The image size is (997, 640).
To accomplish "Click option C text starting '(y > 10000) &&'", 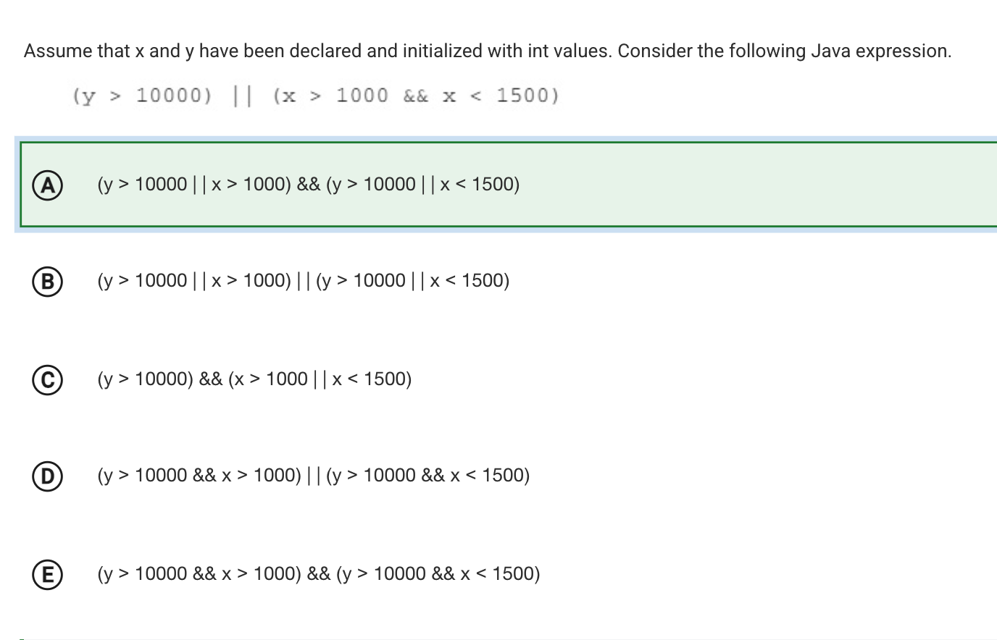I will pyautogui.click(x=254, y=379).
